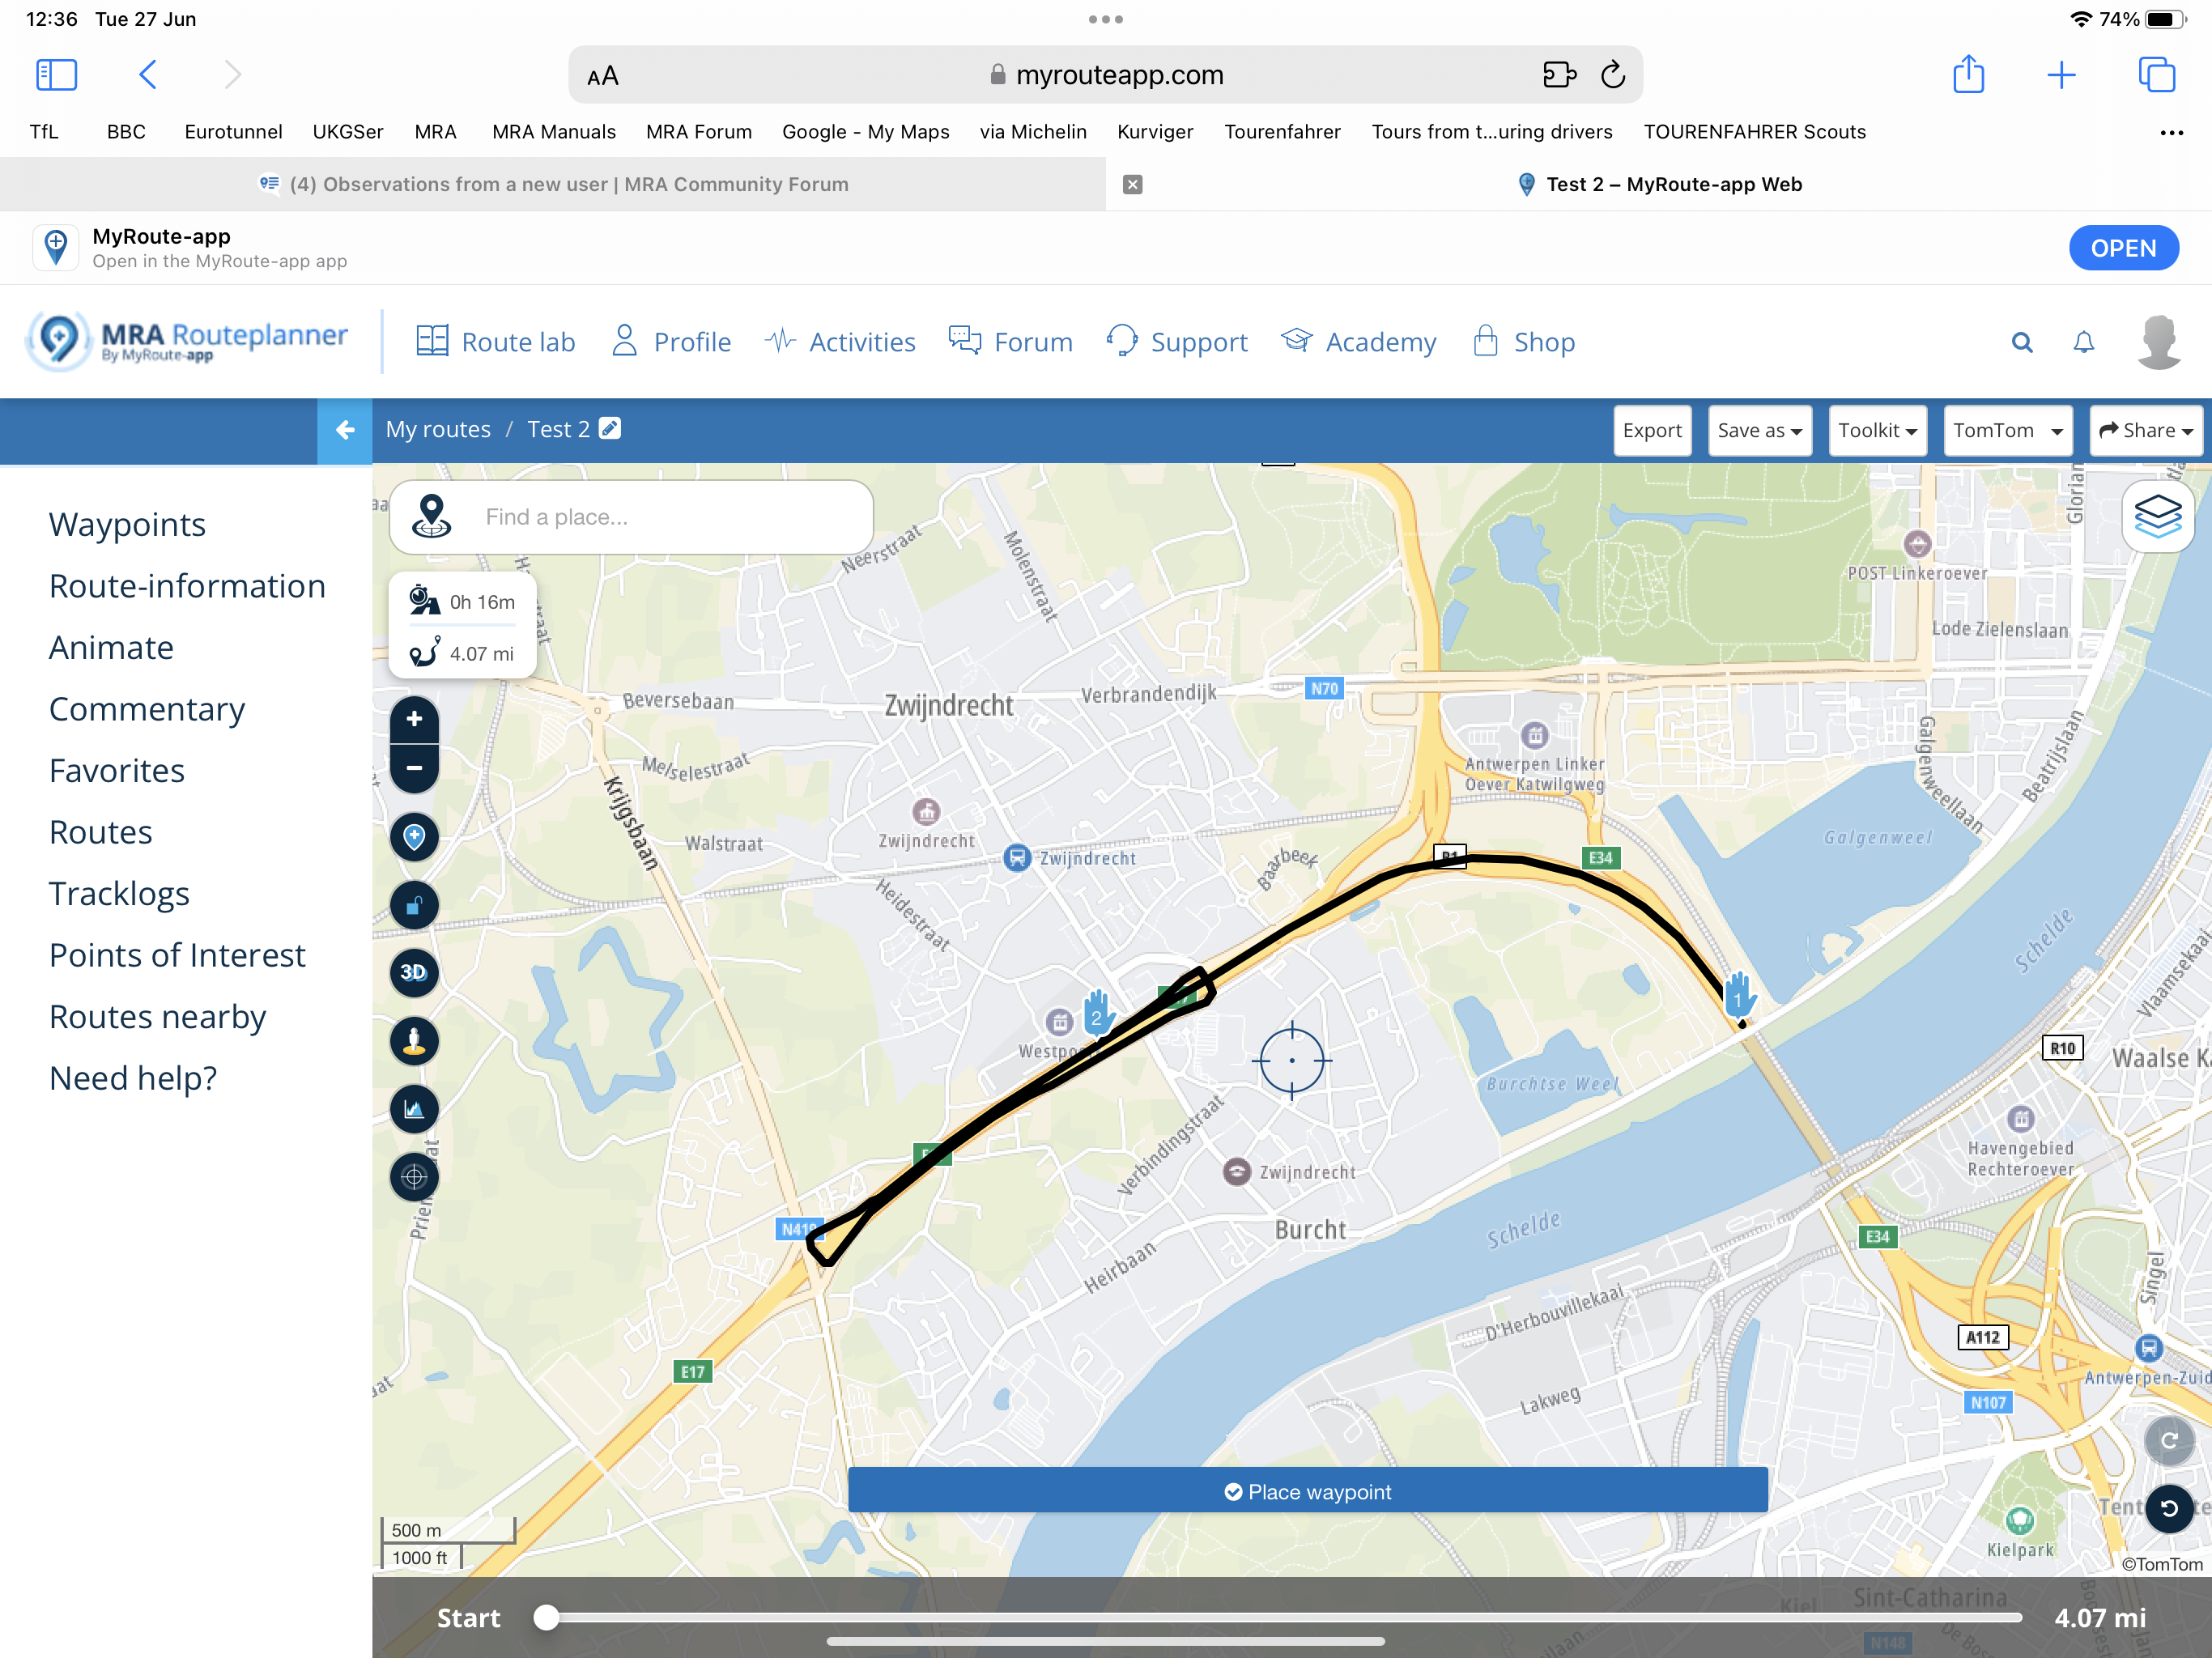Open Animate panel

pos(111,647)
